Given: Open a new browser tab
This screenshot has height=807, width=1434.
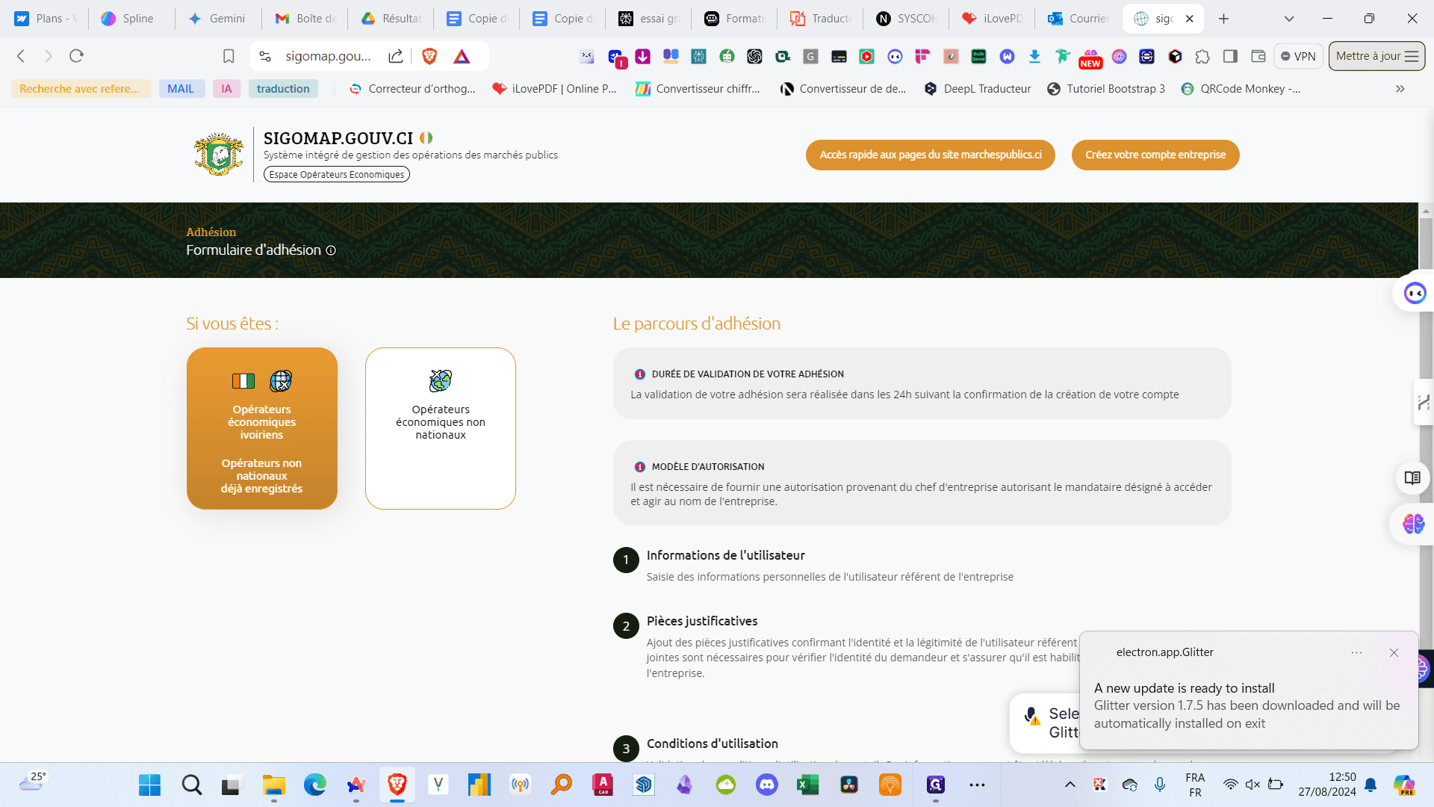Looking at the screenshot, I should point(1223,19).
